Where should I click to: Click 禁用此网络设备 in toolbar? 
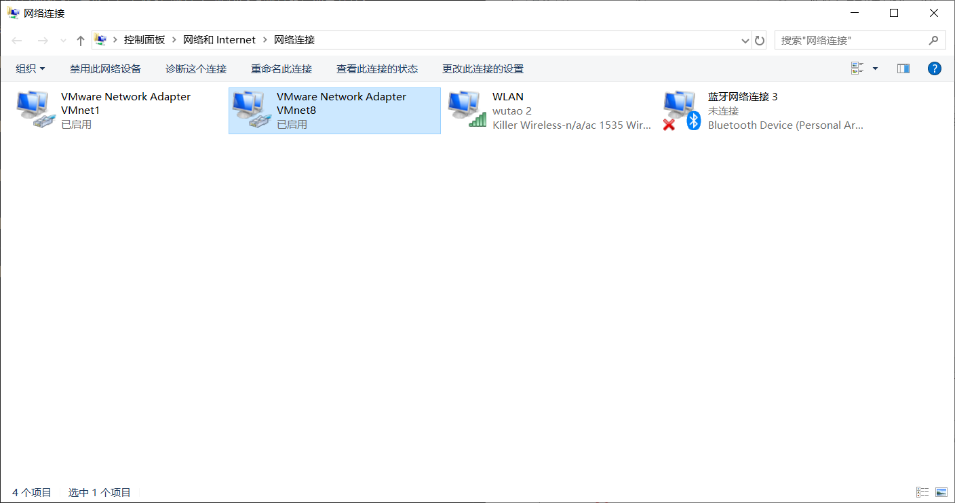(105, 68)
